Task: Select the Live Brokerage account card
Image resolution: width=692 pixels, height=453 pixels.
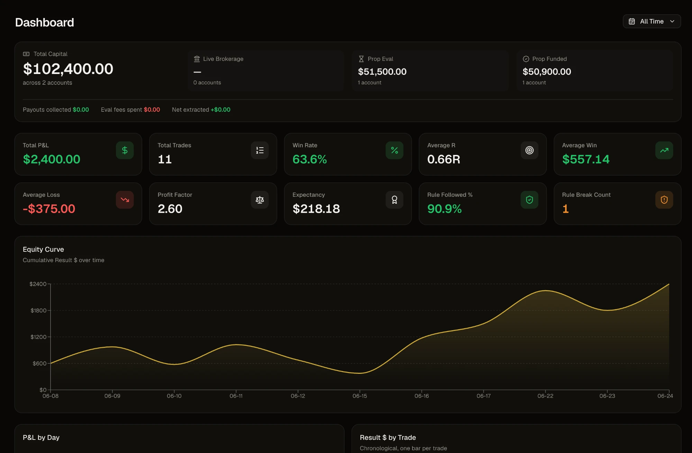Action: pos(266,71)
